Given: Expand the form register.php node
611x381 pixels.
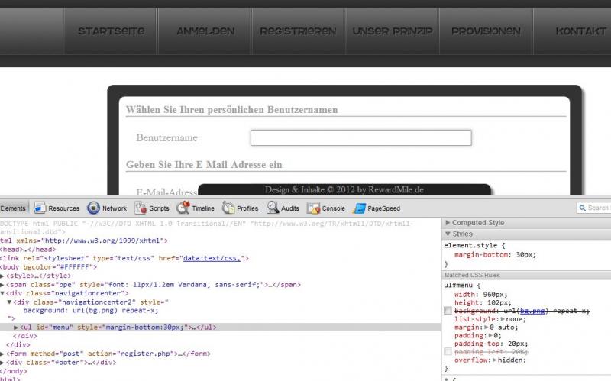Looking at the screenshot, I should [x=3, y=354].
